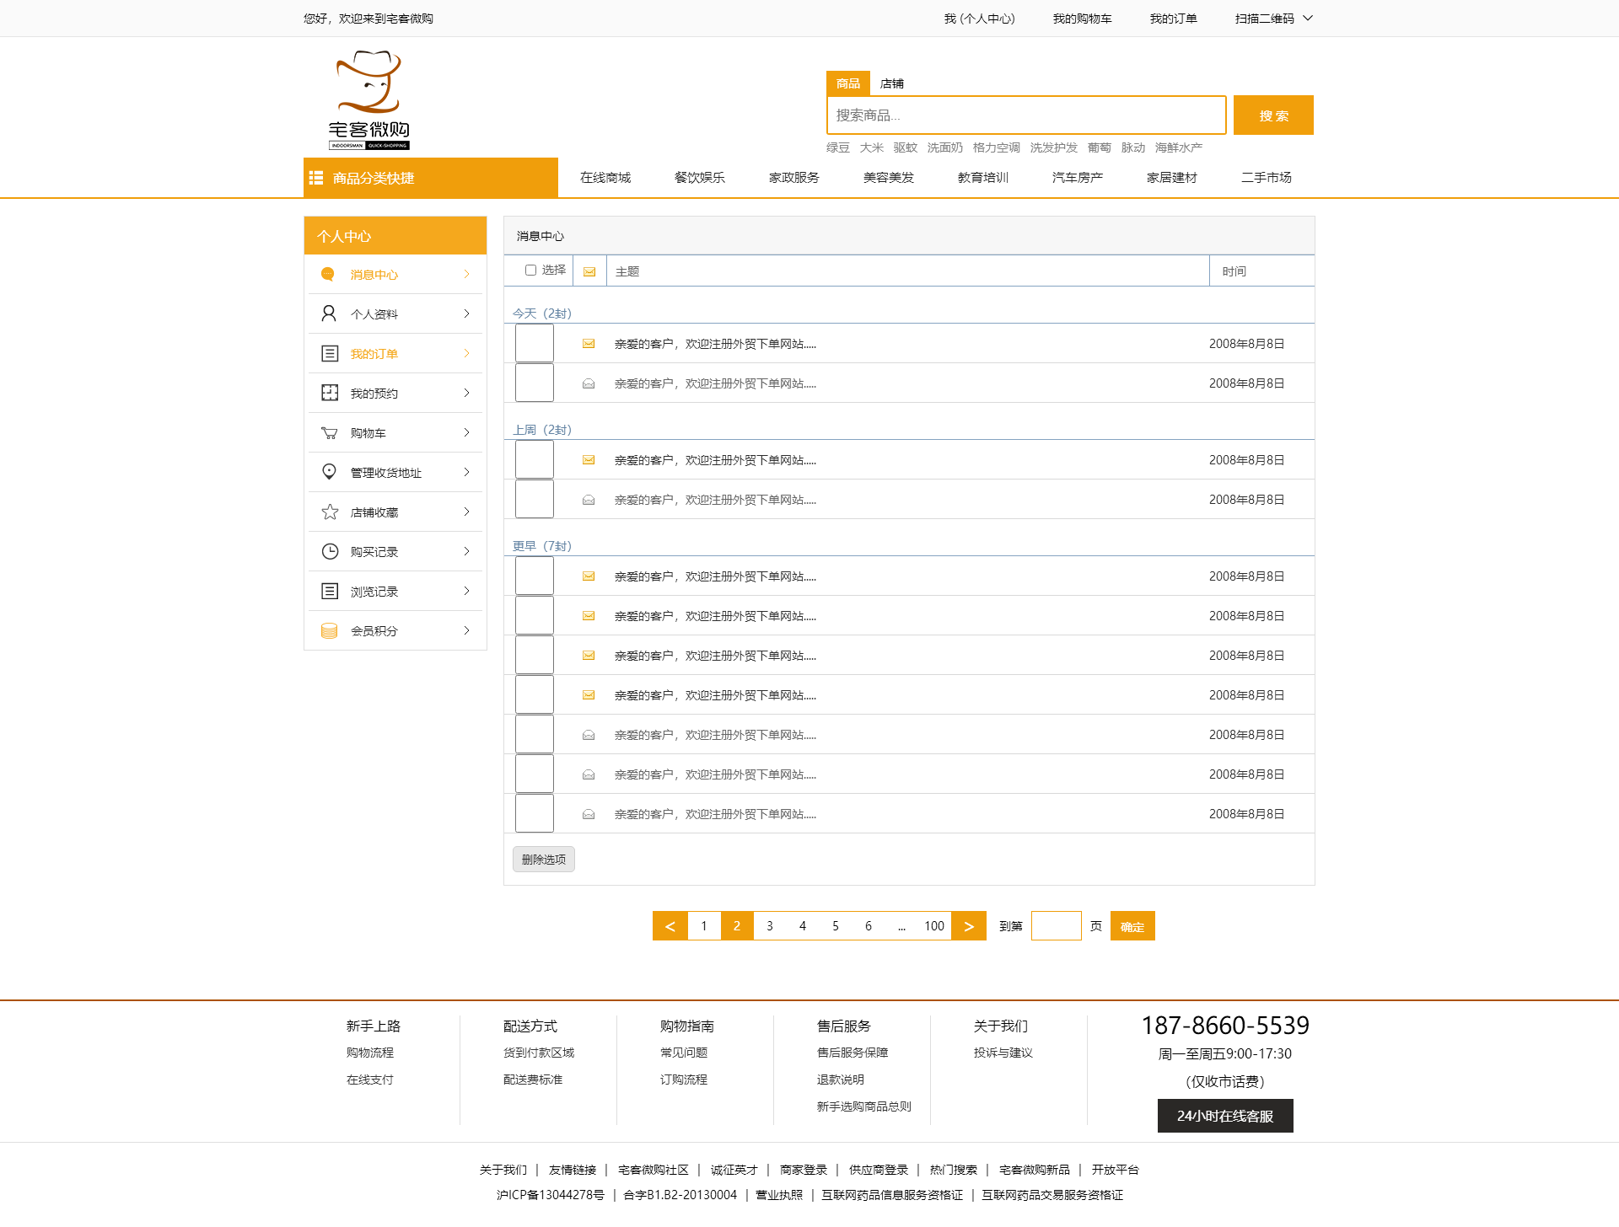Click the personal profile person icon
The image size is (1619, 1227).
click(329, 313)
